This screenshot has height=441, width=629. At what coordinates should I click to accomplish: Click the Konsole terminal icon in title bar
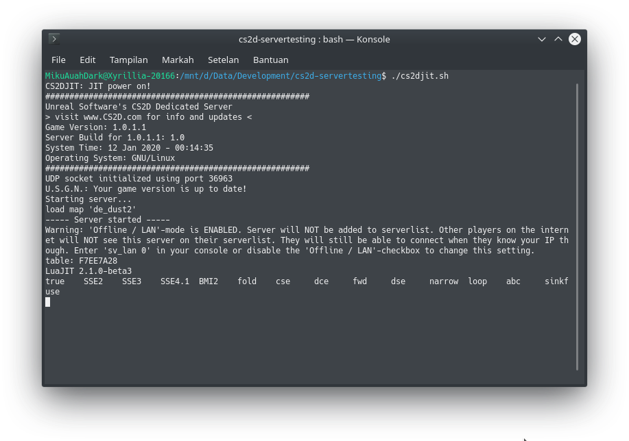pos(54,39)
